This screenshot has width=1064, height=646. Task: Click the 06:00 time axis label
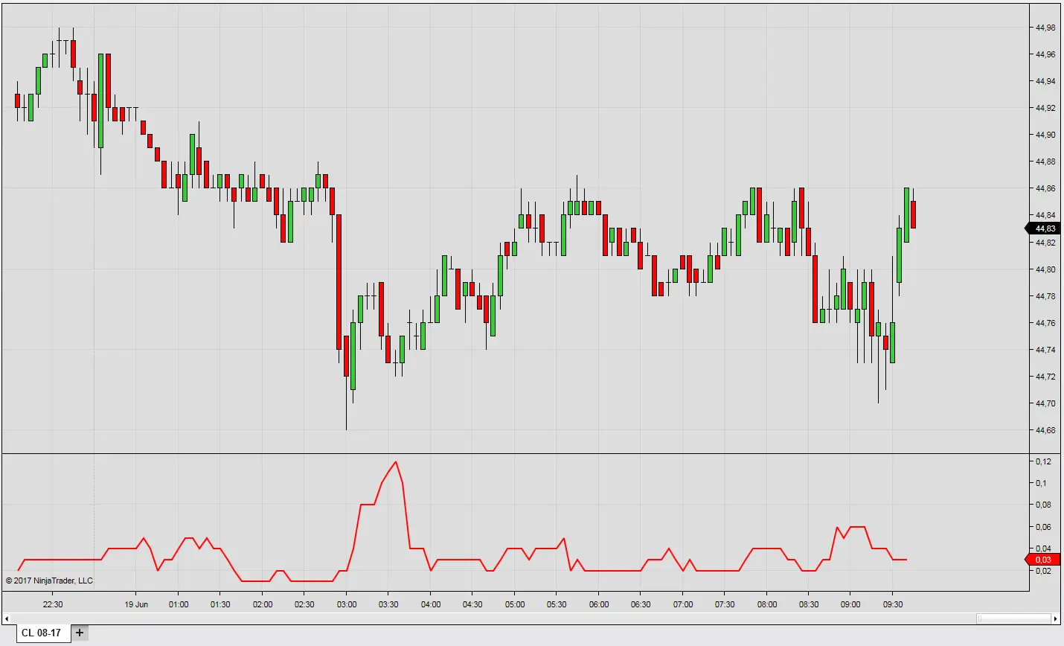pyautogui.click(x=599, y=604)
